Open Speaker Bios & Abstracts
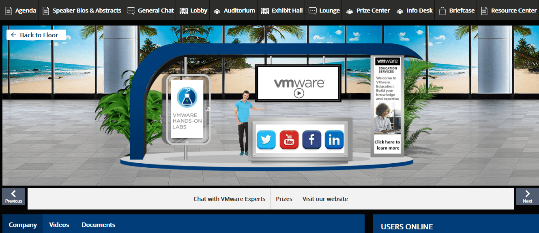 coord(82,11)
